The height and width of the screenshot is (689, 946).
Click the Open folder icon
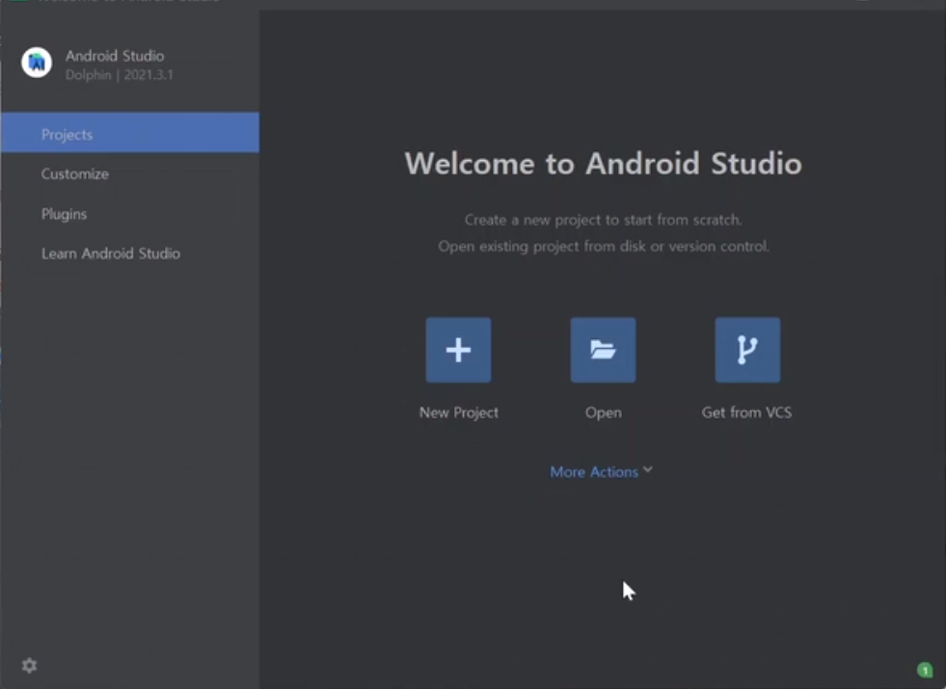[x=604, y=350]
